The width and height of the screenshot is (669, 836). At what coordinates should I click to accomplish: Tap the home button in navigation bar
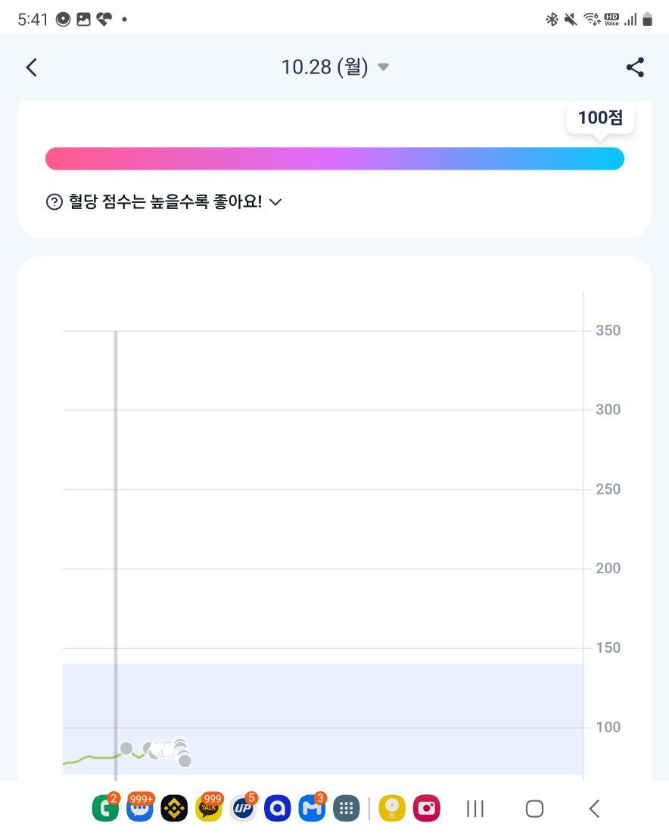pyautogui.click(x=534, y=809)
